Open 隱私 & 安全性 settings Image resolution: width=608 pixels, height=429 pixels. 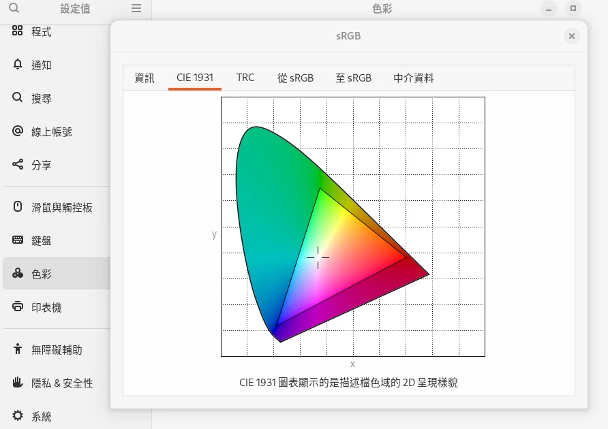(x=62, y=383)
